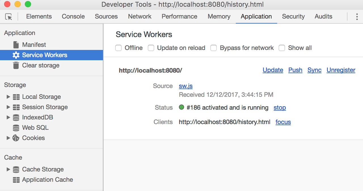Stop the running service worker
The height and width of the screenshot is (191, 363).
(280, 108)
